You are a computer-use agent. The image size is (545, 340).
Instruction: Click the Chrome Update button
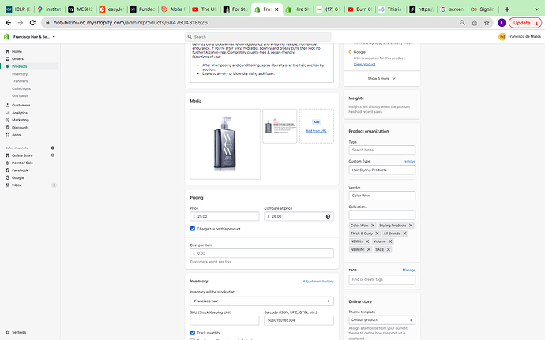pos(525,23)
